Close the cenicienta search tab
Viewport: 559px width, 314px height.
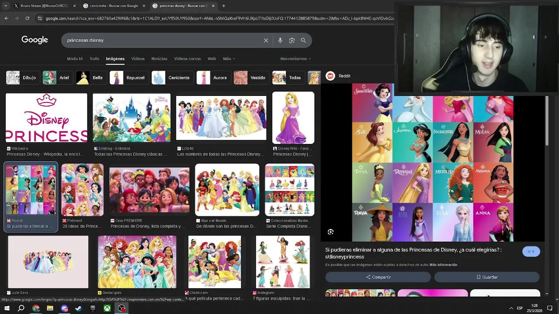click(144, 6)
